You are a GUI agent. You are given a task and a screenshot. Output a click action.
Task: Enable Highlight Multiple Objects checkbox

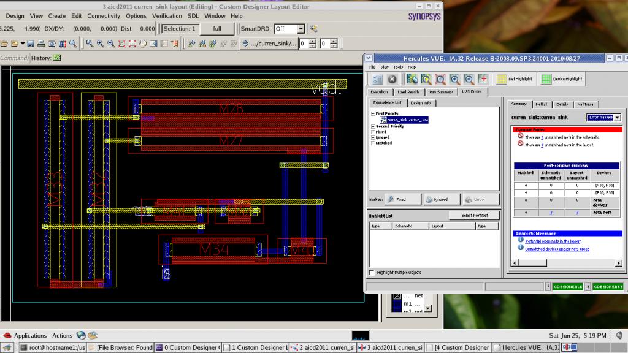372,272
